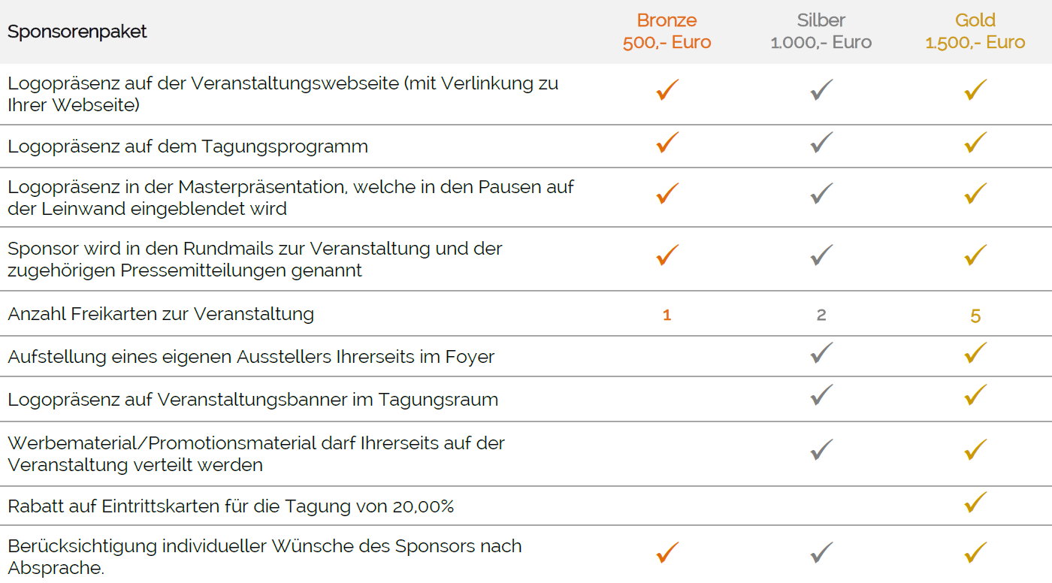Click the Anzahl Freikarten zur Veranstaltung text
This screenshot has height=583, width=1052.
point(161,314)
